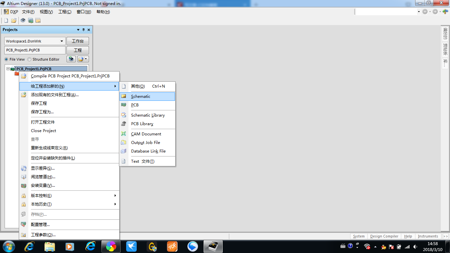The width and height of the screenshot is (450, 253).
Task: Click the Help status bar button
Action: tap(408, 236)
